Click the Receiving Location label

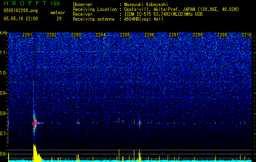[95, 9]
